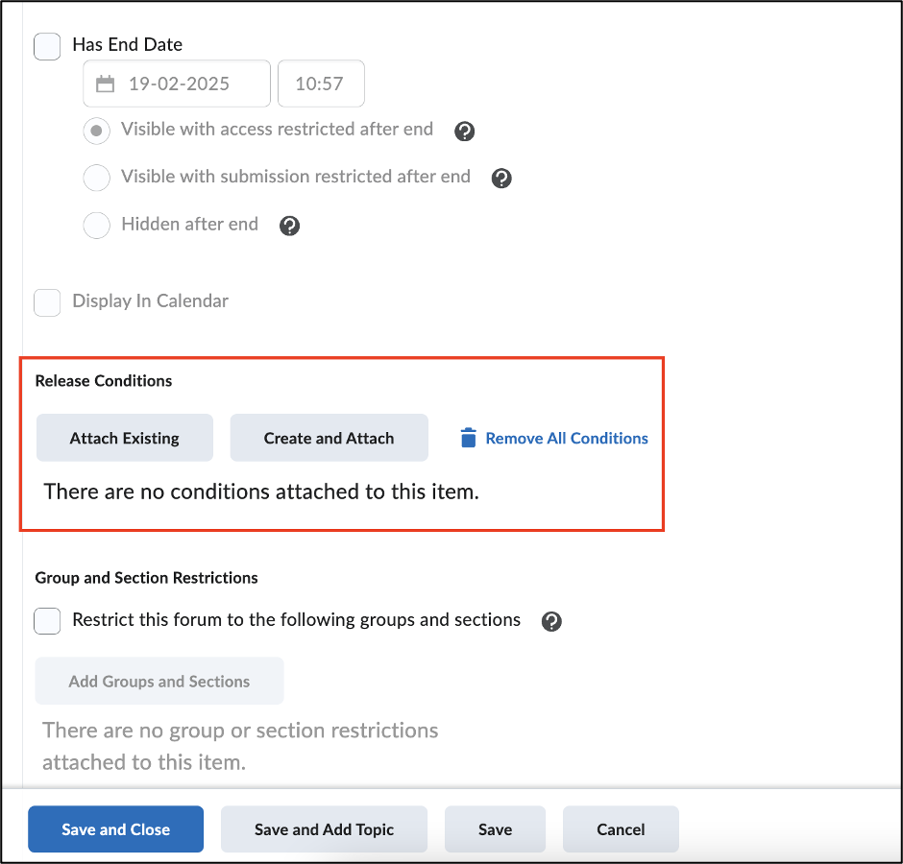Enable the Has End Date checkbox
The width and height of the screenshot is (903, 864).
point(47,47)
